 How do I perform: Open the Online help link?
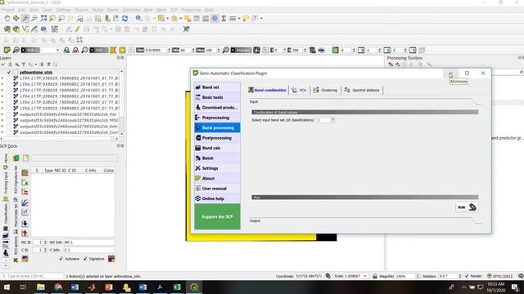(x=217, y=198)
